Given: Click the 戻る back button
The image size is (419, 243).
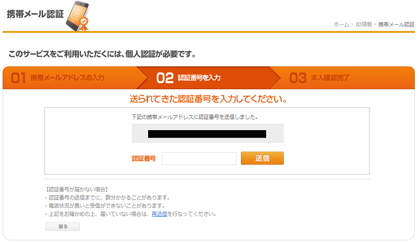Looking at the screenshot, I should (63, 227).
